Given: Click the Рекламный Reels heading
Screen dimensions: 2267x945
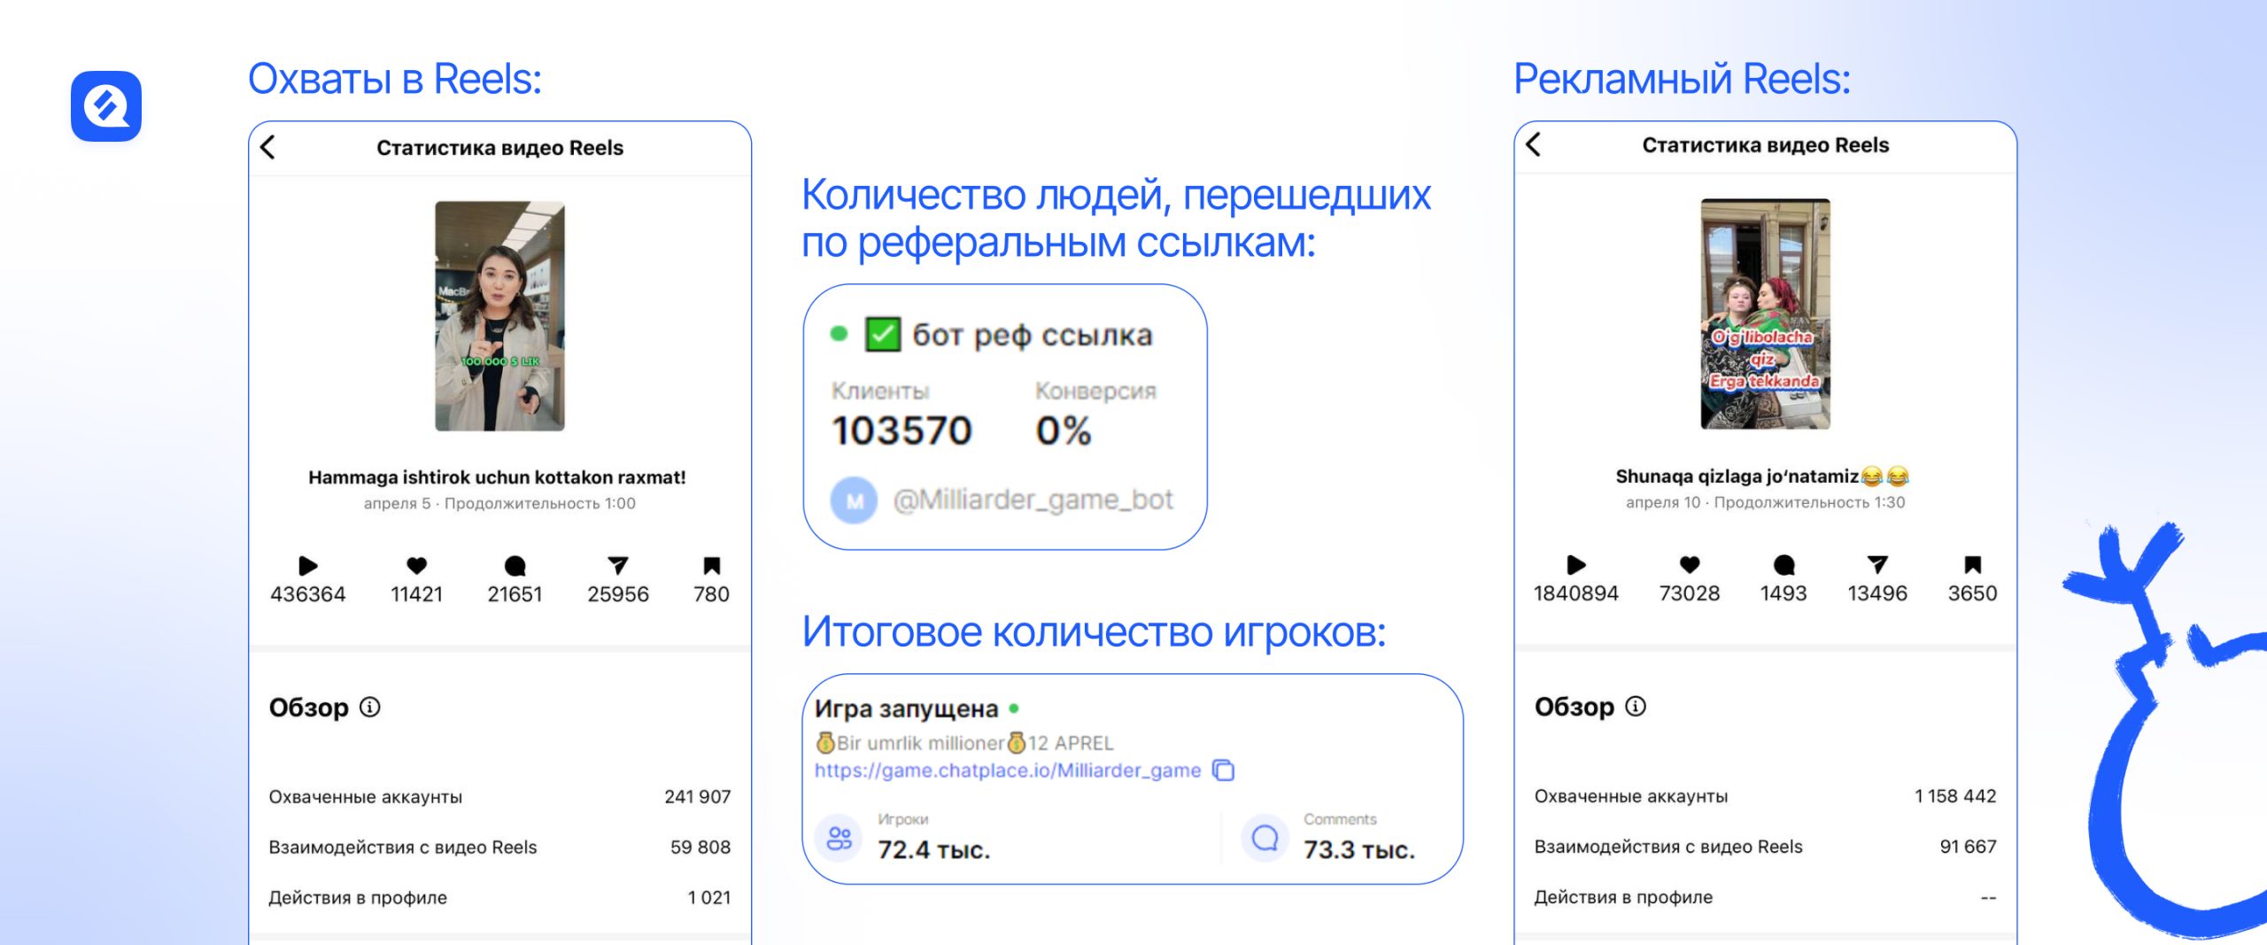Looking at the screenshot, I should [x=1682, y=79].
